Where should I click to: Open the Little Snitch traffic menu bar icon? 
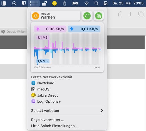(x=34, y=3)
